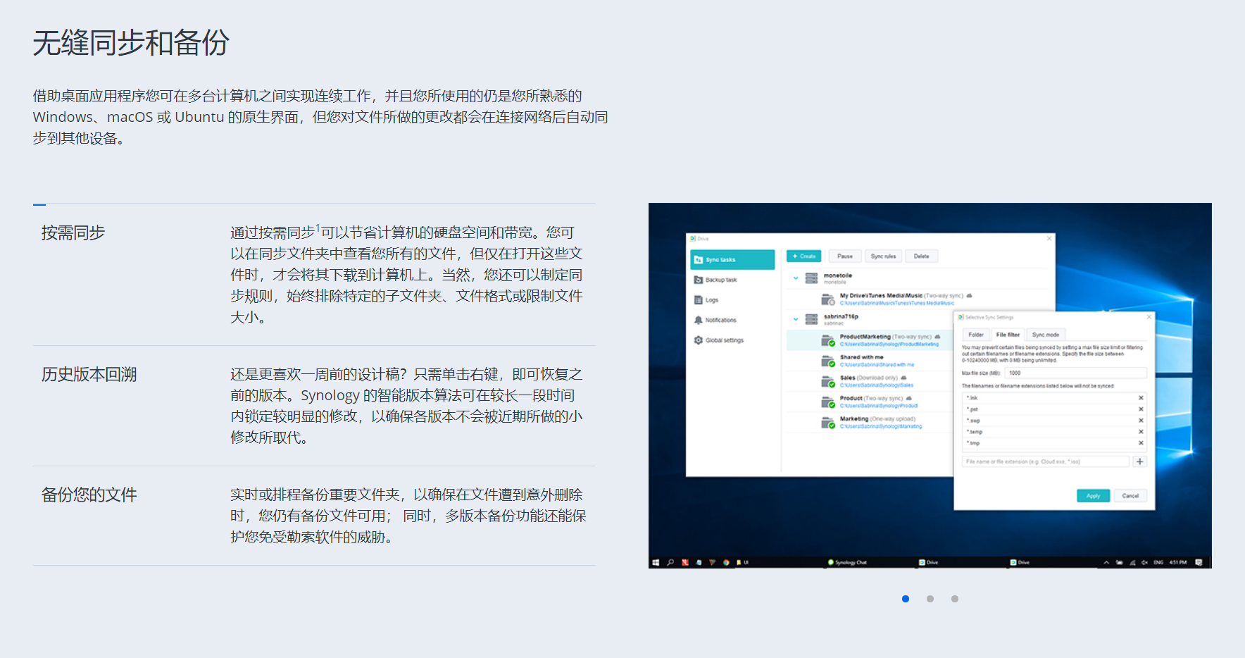Remove the *.lnk filter entry
This screenshot has height=658, width=1245.
coord(1141,398)
